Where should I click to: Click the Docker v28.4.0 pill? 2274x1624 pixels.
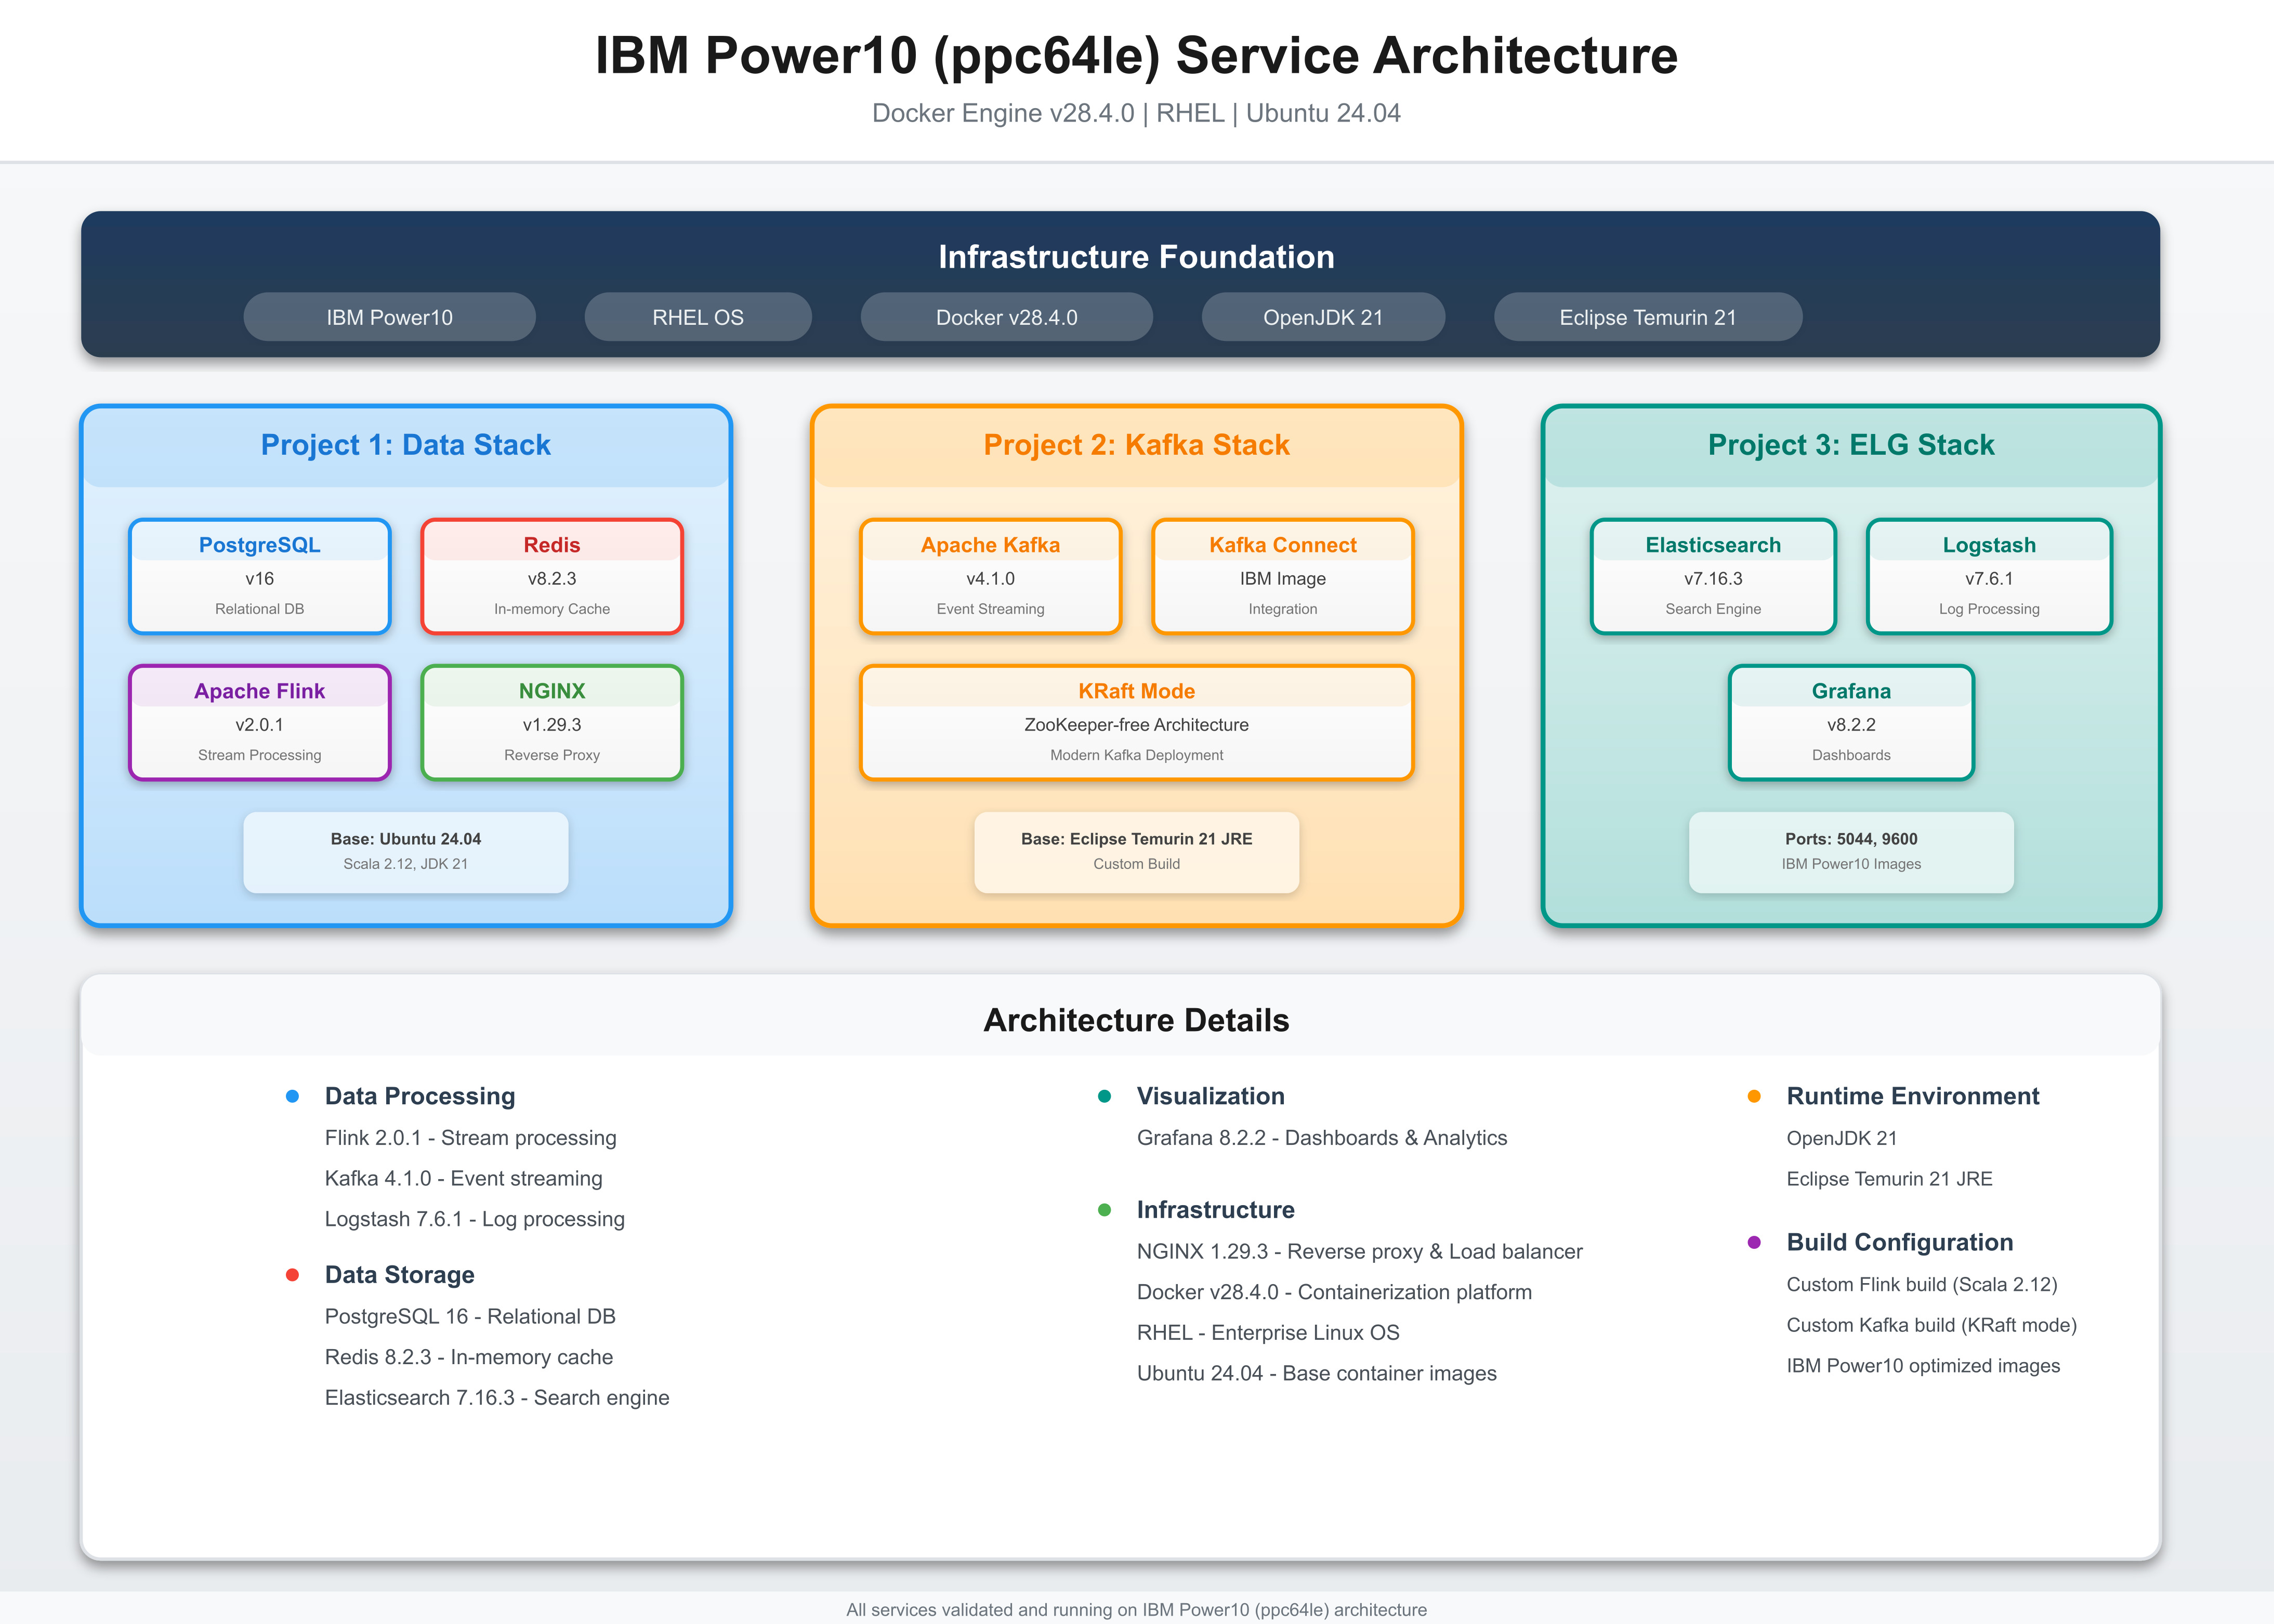coord(1006,317)
